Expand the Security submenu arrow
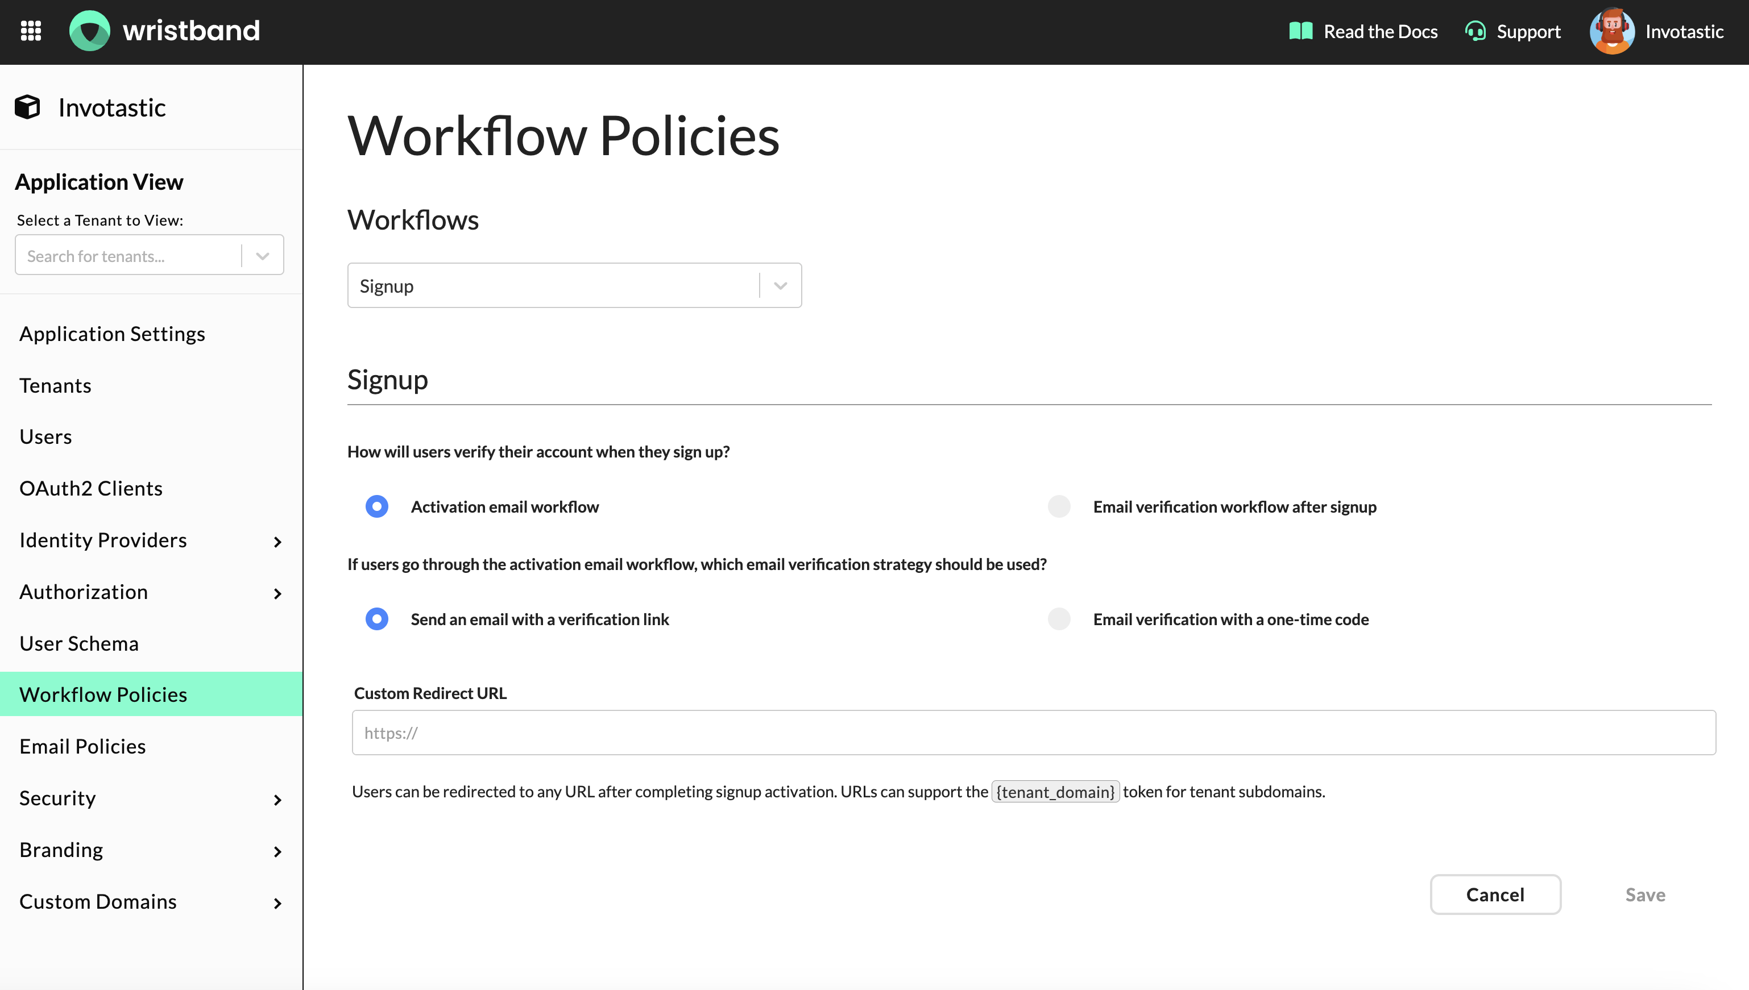The height and width of the screenshot is (990, 1749). click(277, 800)
